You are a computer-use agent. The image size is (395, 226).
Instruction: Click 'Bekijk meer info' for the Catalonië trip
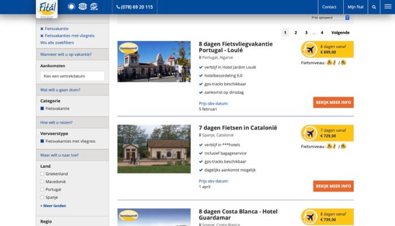click(333, 186)
